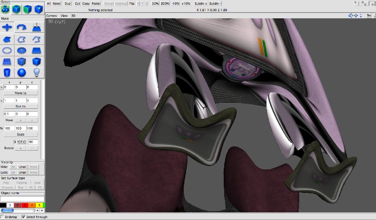Screen dimensions: 376x220
Task: Click the palette horizontal scrollbar thumb
Action: 8,211
